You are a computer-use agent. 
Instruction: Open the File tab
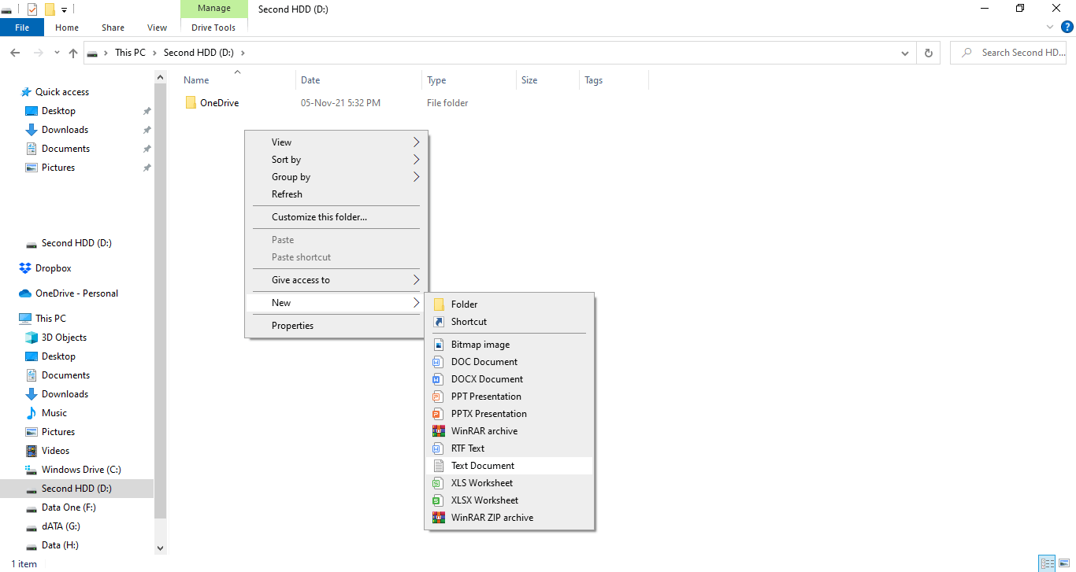(x=22, y=28)
